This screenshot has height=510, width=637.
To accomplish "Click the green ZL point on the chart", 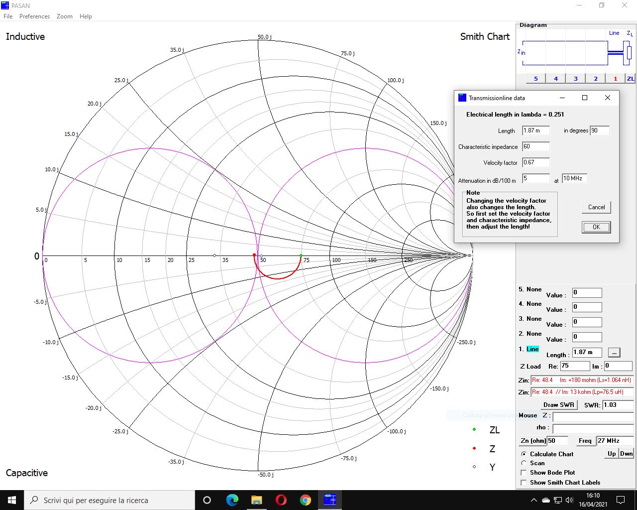I will click(x=301, y=255).
